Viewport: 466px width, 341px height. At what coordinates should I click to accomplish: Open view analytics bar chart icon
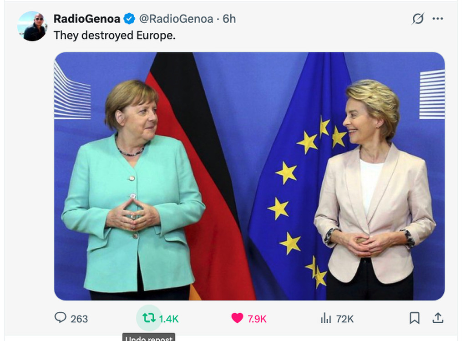pyautogui.click(x=326, y=318)
